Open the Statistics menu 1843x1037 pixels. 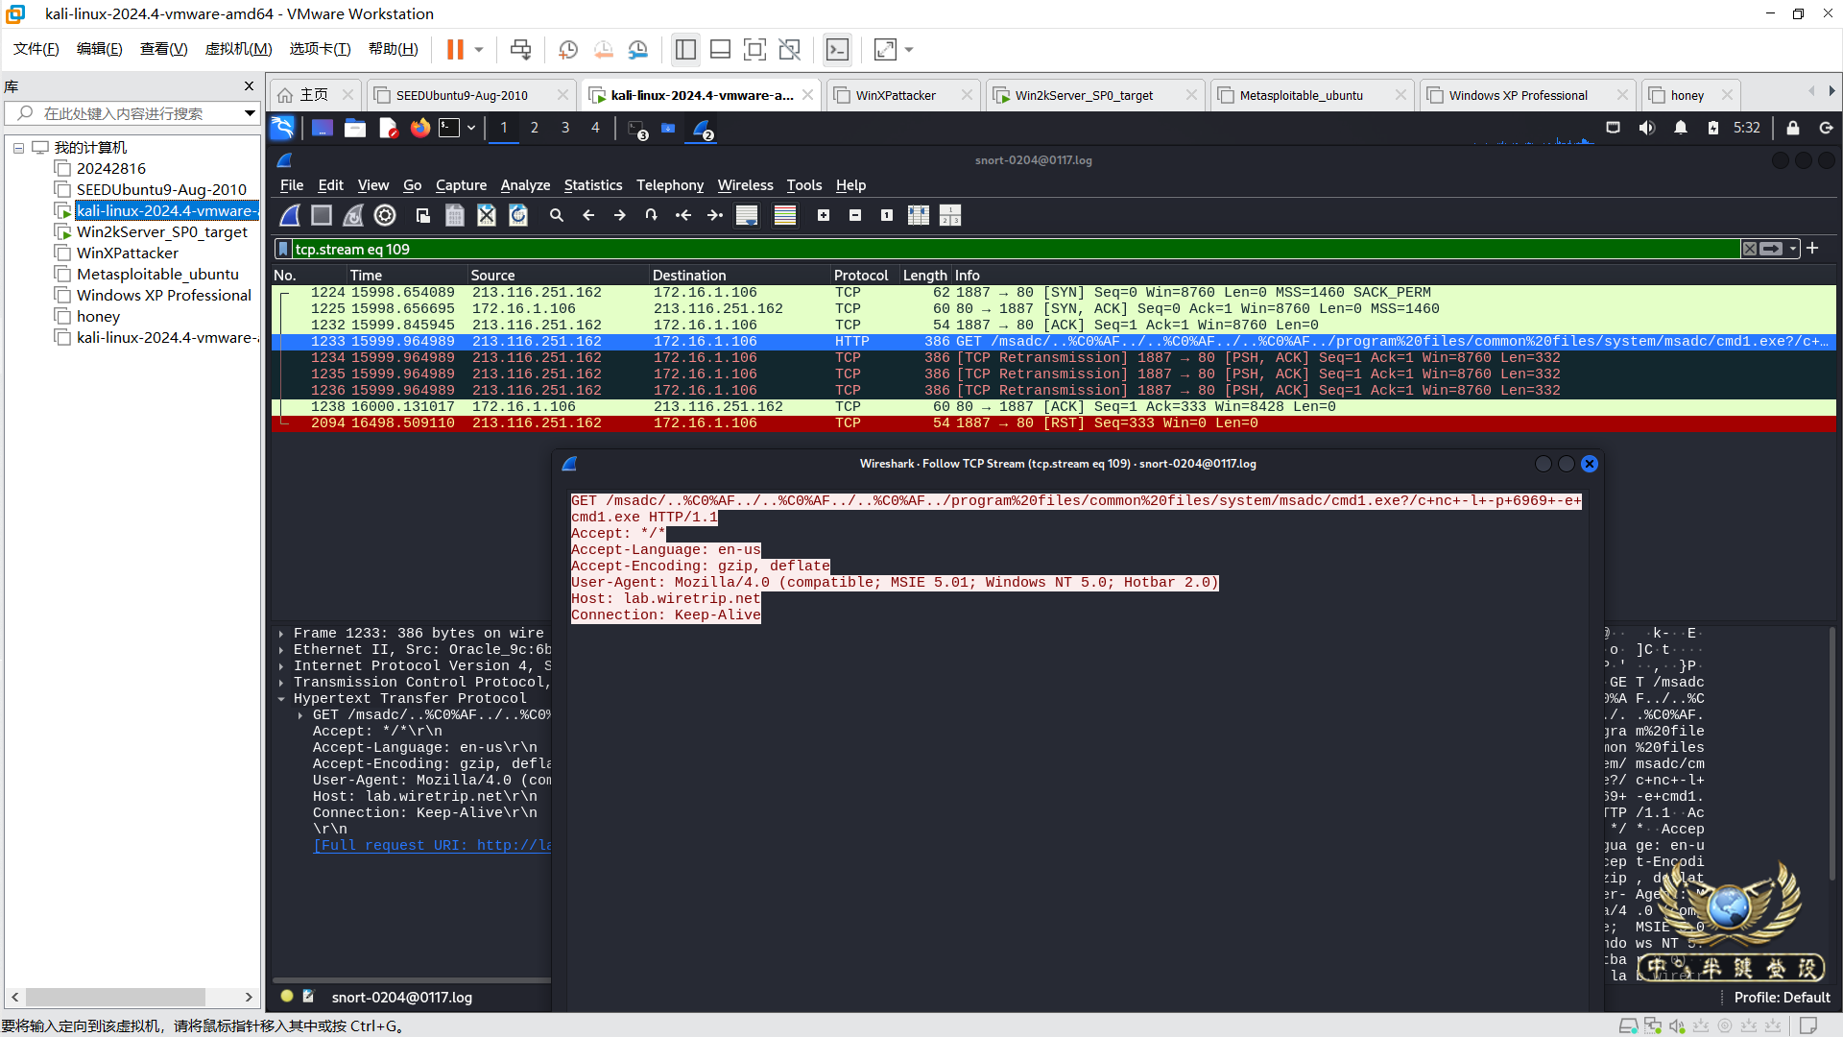(x=592, y=185)
